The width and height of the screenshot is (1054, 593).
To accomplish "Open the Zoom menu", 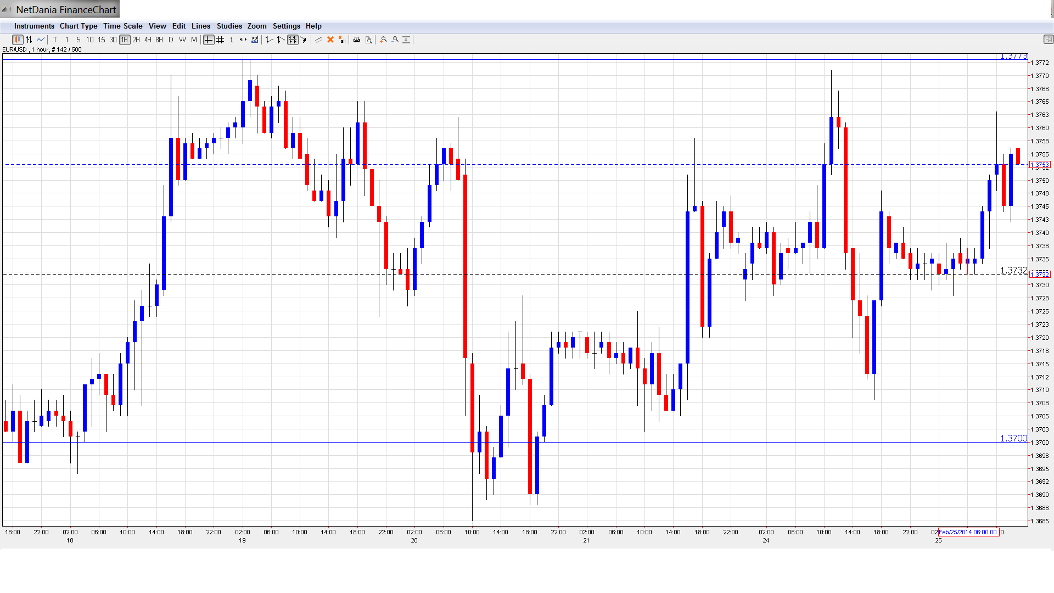I will click(257, 26).
